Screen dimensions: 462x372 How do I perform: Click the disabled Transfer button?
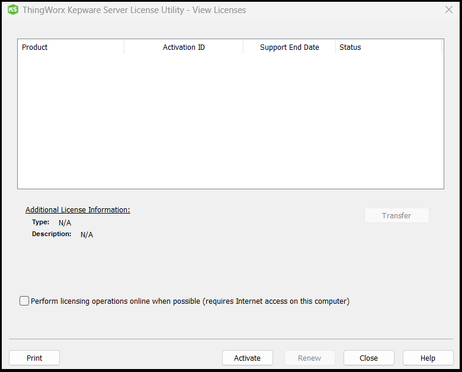[396, 215]
